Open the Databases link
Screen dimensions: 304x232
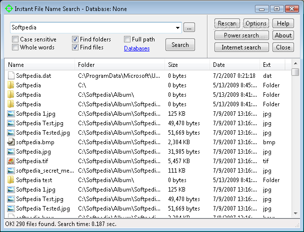(136, 48)
